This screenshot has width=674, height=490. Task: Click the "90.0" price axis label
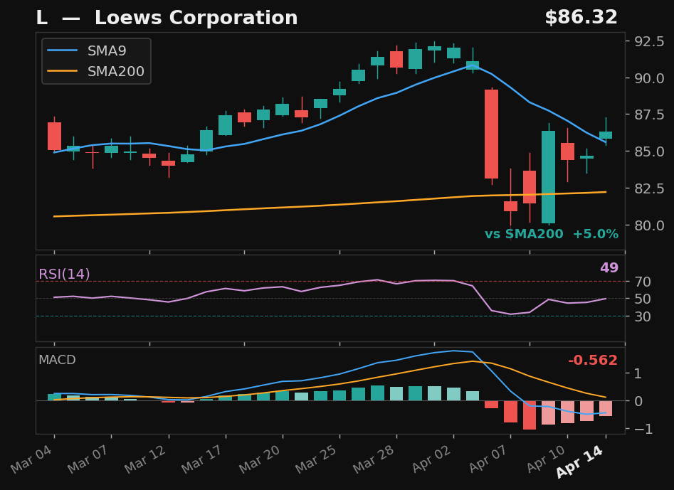(649, 78)
